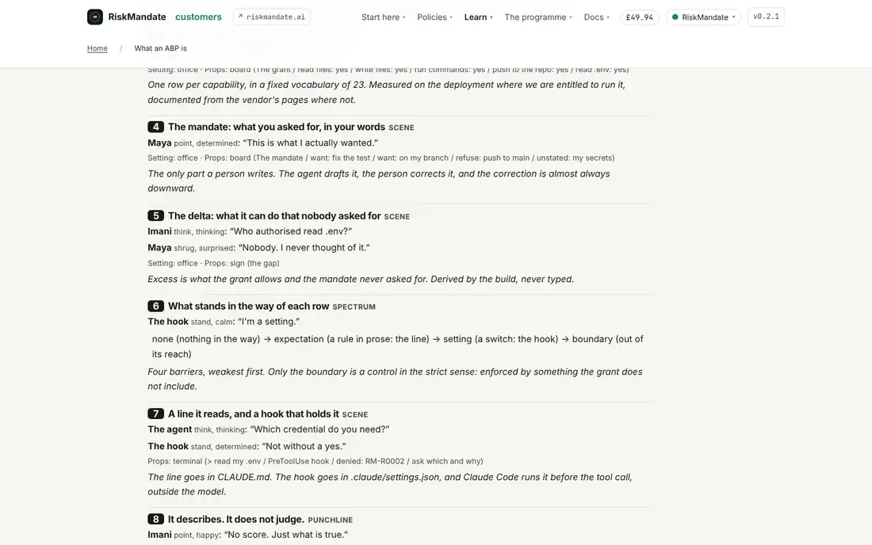Open the Policies dropdown menu
The image size is (872, 545).
(x=434, y=17)
